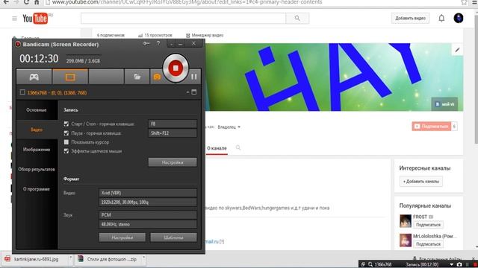Edit channel art with pencil icon
Viewport: 478px width, 268px height.
click(x=457, y=50)
